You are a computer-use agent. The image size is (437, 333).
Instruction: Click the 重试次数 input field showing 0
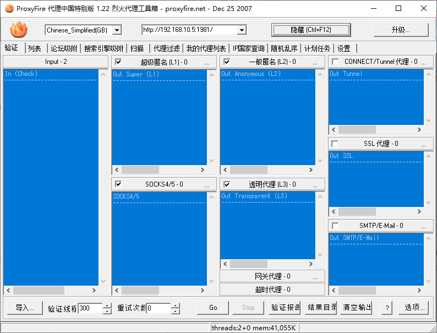point(159,308)
